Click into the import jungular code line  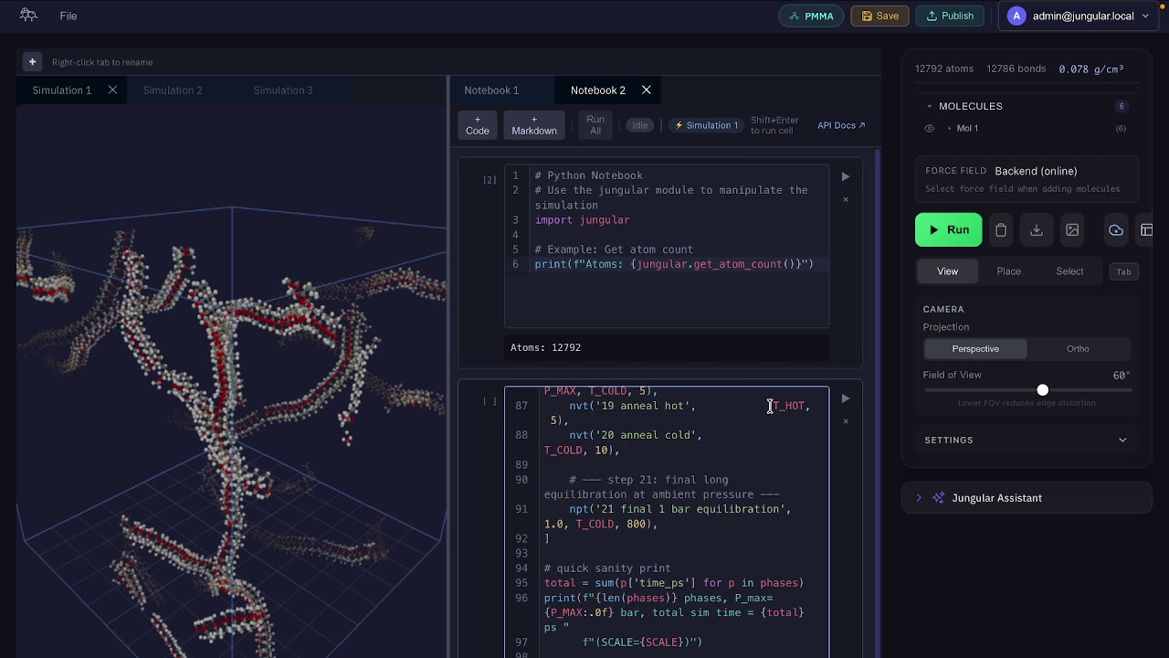point(582,220)
